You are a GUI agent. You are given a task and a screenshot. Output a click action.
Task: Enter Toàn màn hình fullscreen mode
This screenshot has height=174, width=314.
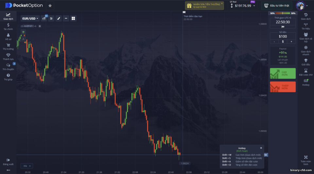[x=305, y=160]
